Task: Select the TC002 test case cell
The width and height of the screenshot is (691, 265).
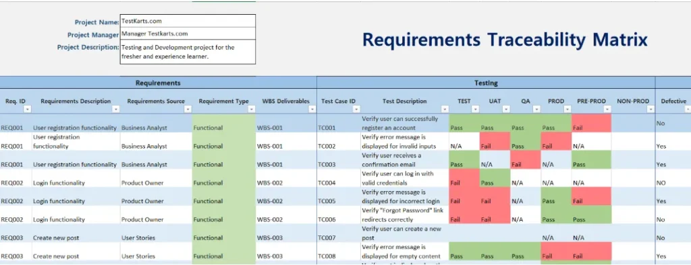Action: point(339,142)
